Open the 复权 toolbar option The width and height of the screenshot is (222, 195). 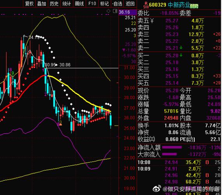[29, 4]
